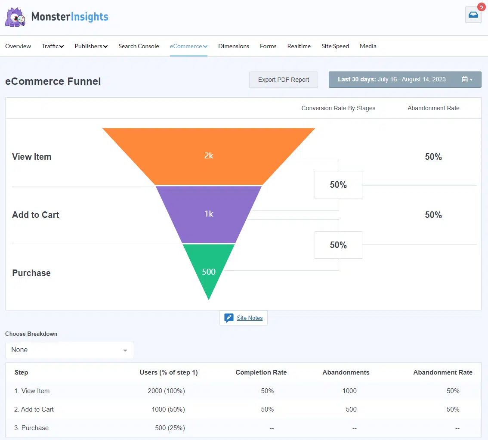Click the Export PDF Report button
The width and height of the screenshot is (488, 440).
pos(283,80)
